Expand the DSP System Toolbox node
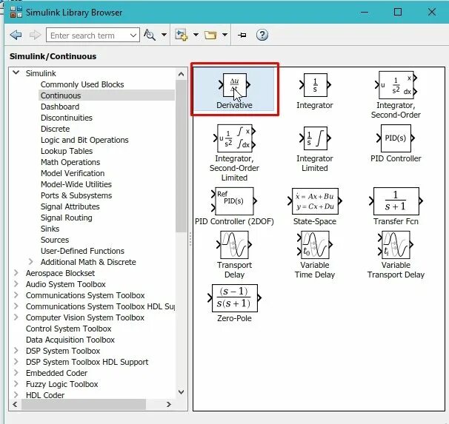Image resolution: width=449 pixels, height=424 pixels. coord(16,351)
